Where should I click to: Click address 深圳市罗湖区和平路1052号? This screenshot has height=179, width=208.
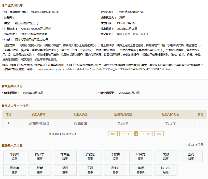coord(32,40)
